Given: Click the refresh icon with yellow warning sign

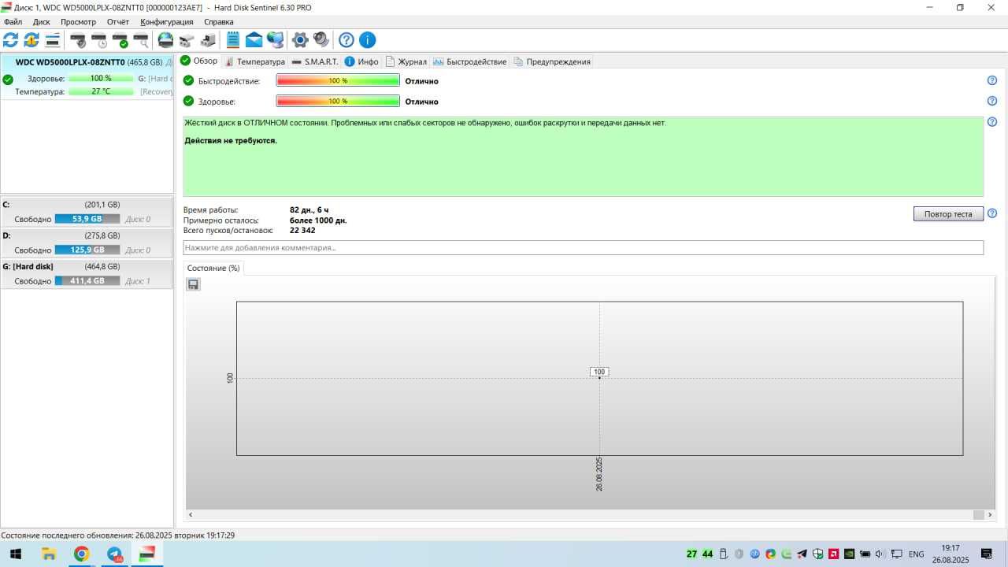Looking at the screenshot, I should click(x=31, y=40).
